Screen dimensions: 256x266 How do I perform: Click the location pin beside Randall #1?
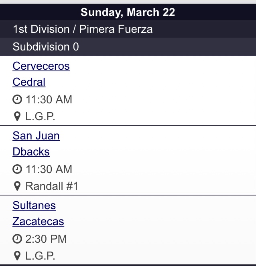(x=17, y=186)
